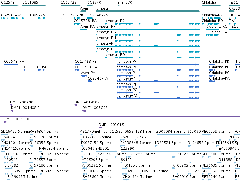Image resolution: width=240 pixels, height=181 pixels.
Task: Select transcript label CG15728-RA
Action: (x=85, y=21)
